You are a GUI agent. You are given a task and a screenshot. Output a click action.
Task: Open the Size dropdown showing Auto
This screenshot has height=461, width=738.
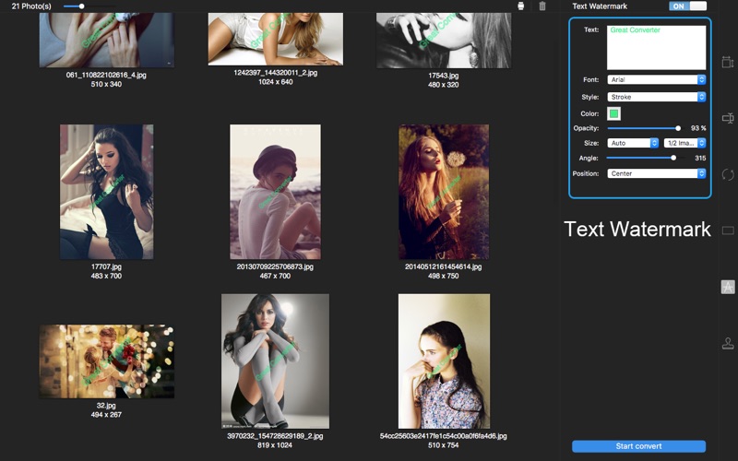point(633,143)
